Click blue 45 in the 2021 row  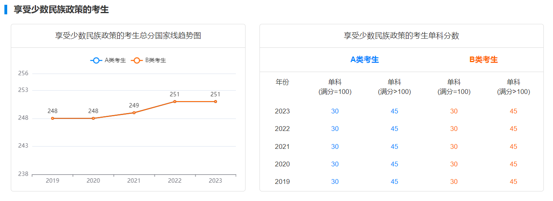tap(395, 147)
